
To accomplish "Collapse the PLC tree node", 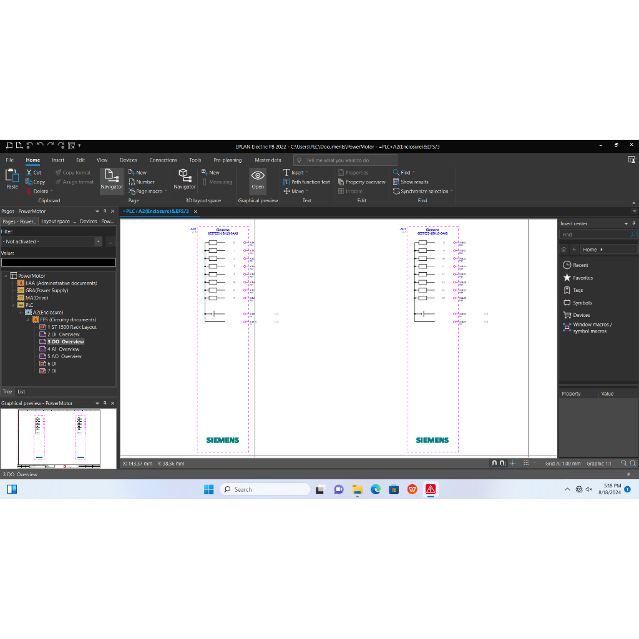I will [13, 305].
